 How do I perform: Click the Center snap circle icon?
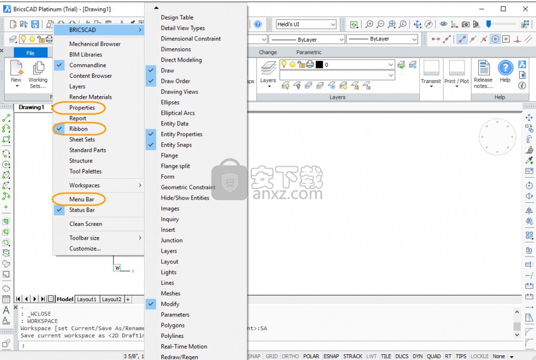(495, 39)
